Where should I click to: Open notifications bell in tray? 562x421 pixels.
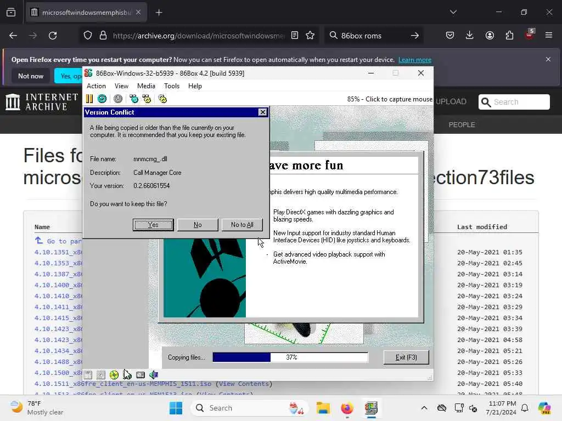click(x=525, y=408)
